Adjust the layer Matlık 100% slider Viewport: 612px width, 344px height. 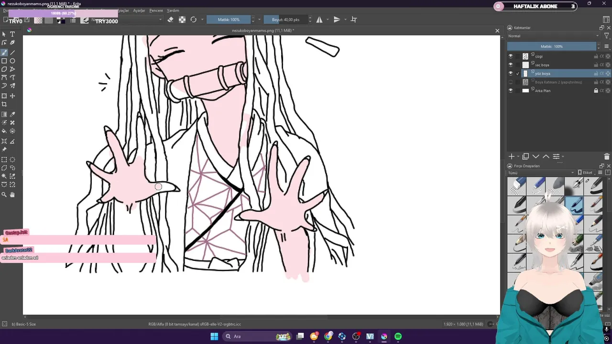click(552, 46)
